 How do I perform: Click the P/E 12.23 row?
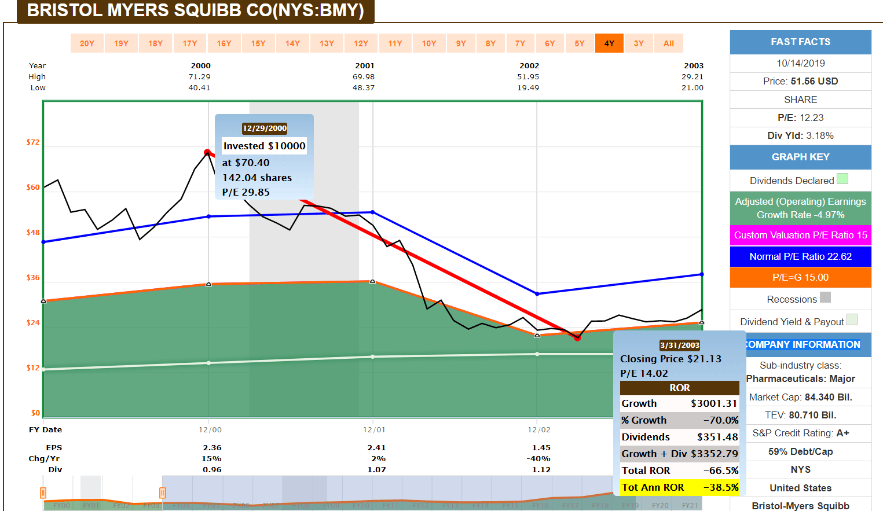801,117
